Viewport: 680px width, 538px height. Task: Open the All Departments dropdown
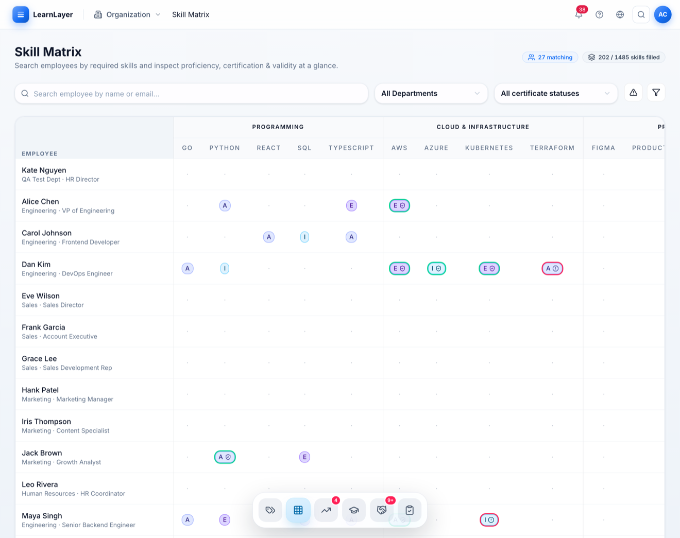tap(431, 93)
